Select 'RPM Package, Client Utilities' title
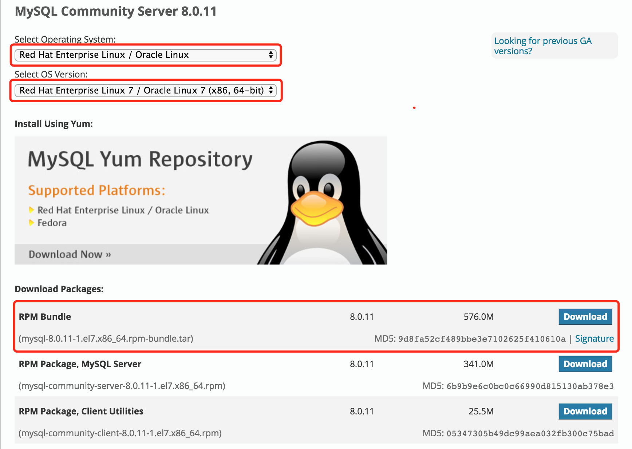Viewport: 632px width, 449px height. tap(81, 411)
